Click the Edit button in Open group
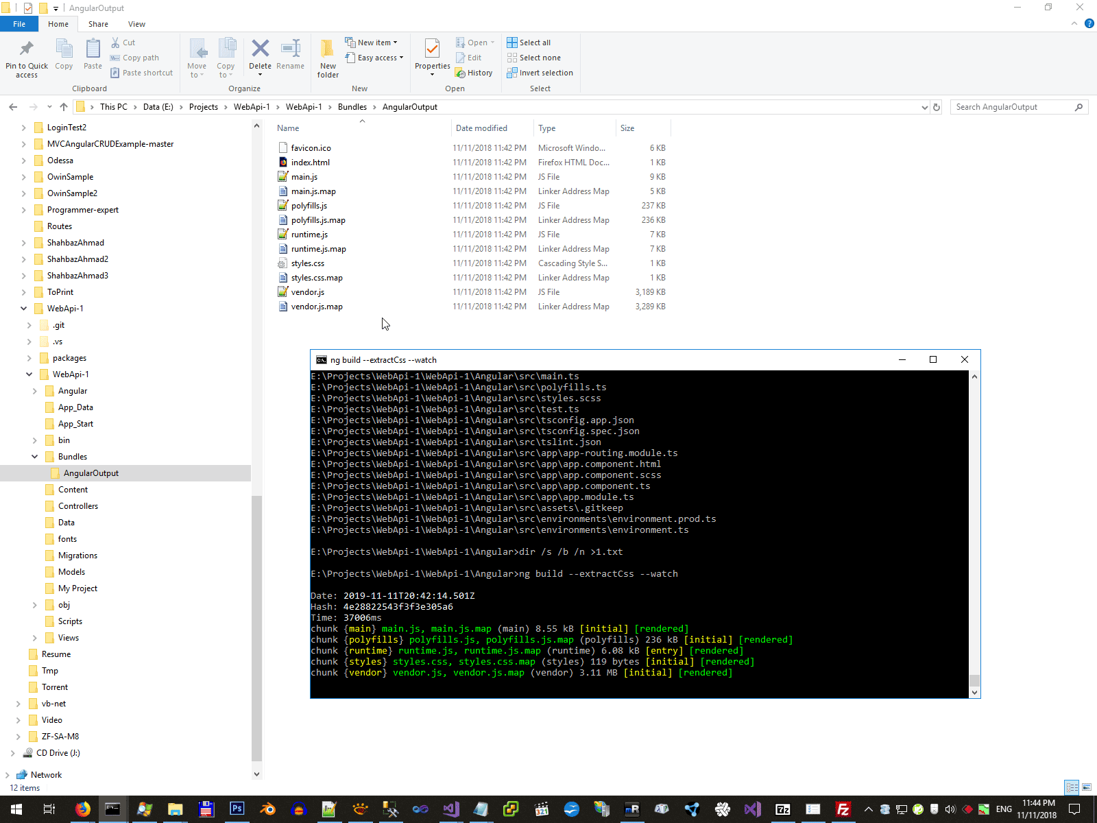This screenshot has height=823, width=1097. click(x=469, y=58)
